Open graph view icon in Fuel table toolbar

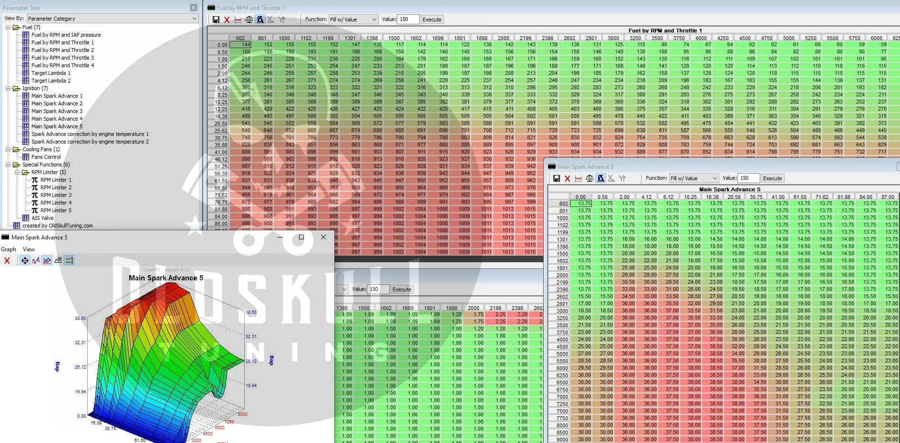coord(238,20)
